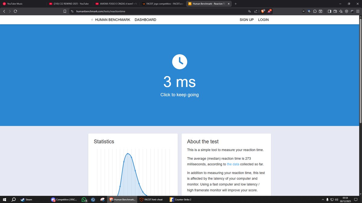Open the browser hamburger main menu

(x=357, y=11)
